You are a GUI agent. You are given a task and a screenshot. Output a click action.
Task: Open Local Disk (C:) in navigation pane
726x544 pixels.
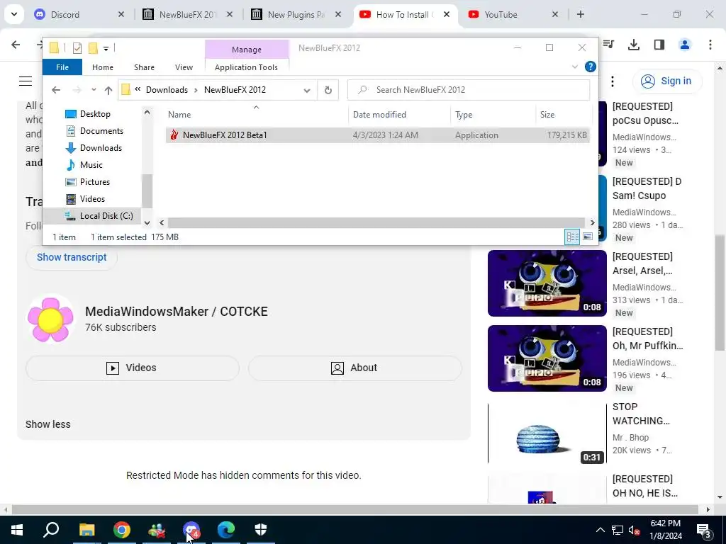click(x=106, y=216)
